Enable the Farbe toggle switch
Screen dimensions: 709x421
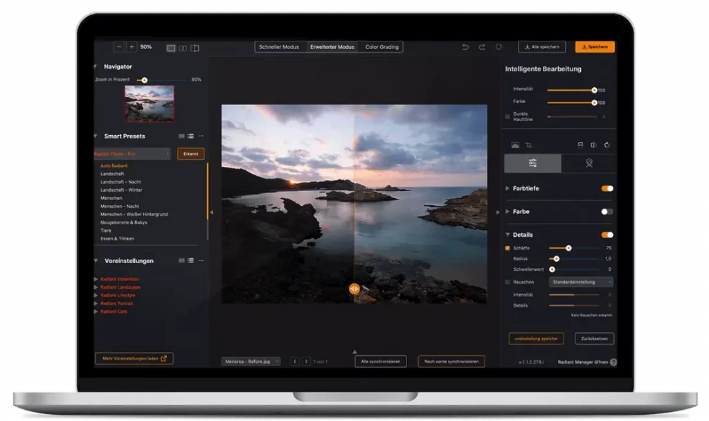(x=607, y=212)
